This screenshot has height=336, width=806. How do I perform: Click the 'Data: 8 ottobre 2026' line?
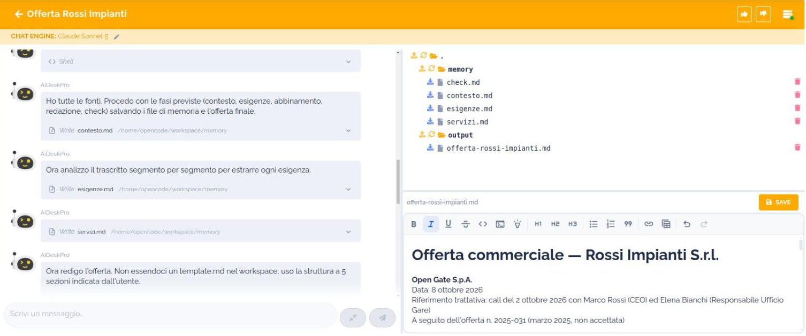coord(447,290)
